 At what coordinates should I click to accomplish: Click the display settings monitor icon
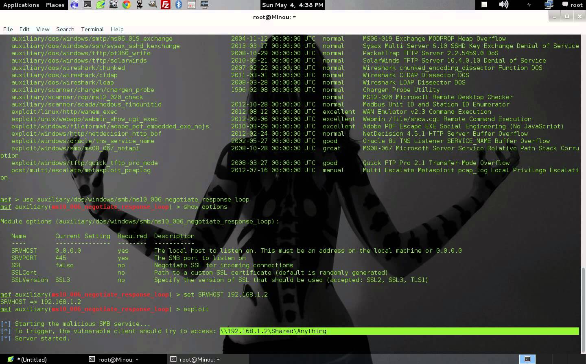[204, 5]
